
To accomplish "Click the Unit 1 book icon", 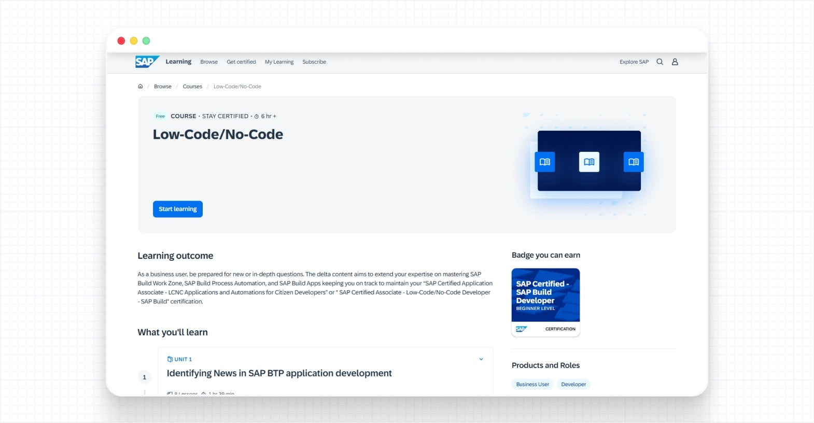I will (170, 359).
